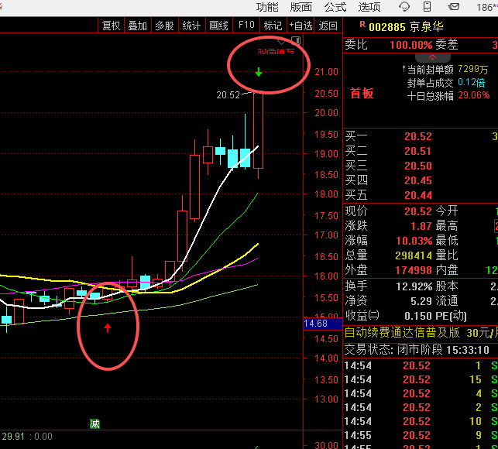Image resolution: width=498 pixels, height=449 pixels.
Task: Click the 买四 price 20.45
Action: point(418,180)
